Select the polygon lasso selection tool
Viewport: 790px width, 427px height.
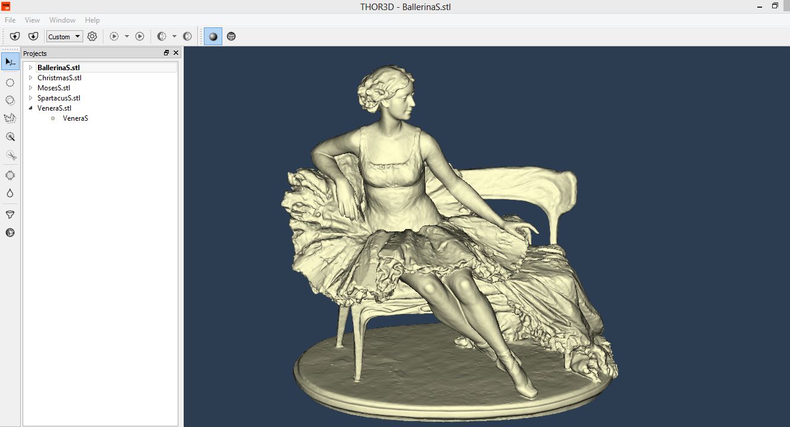(x=10, y=118)
